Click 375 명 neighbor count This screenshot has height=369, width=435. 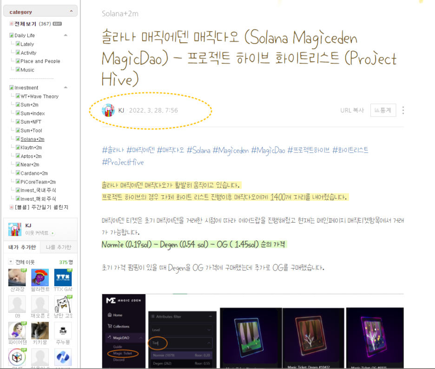click(66, 262)
